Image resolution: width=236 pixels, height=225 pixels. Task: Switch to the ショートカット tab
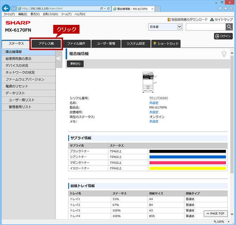(x=166, y=44)
